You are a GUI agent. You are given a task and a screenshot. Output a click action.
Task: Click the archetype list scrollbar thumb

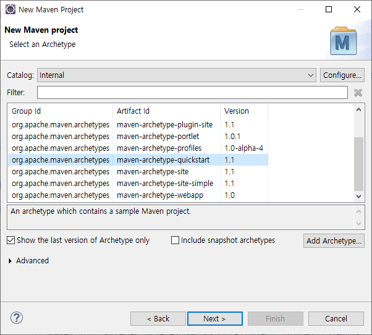click(358, 164)
